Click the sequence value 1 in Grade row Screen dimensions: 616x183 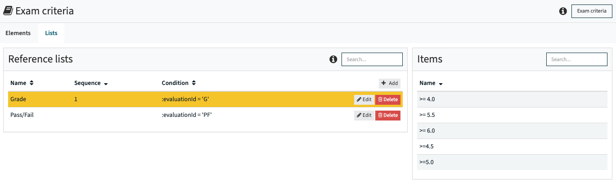tap(76, 99)
